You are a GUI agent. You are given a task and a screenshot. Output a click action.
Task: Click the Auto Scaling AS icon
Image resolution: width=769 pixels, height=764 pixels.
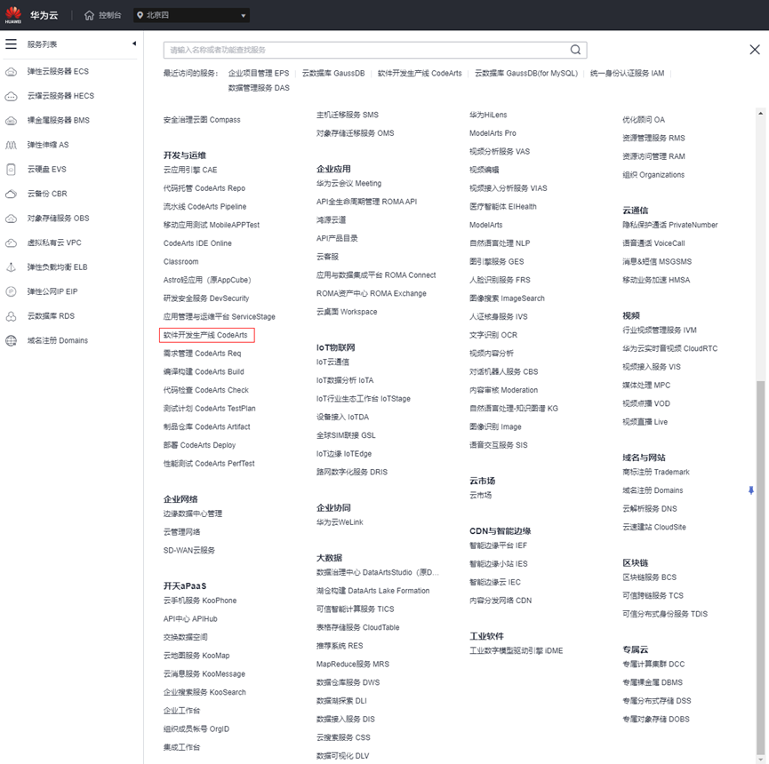[11, 145]
